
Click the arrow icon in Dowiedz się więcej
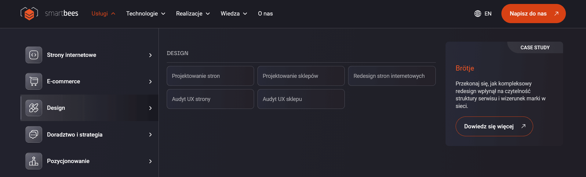[x=523, y=126]
